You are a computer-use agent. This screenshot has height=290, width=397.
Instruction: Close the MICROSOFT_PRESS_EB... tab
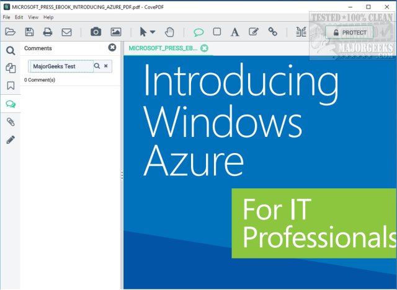204,48
